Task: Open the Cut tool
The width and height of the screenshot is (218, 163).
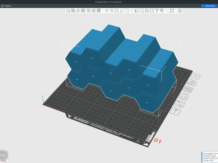Action: [x=127, y=11]
